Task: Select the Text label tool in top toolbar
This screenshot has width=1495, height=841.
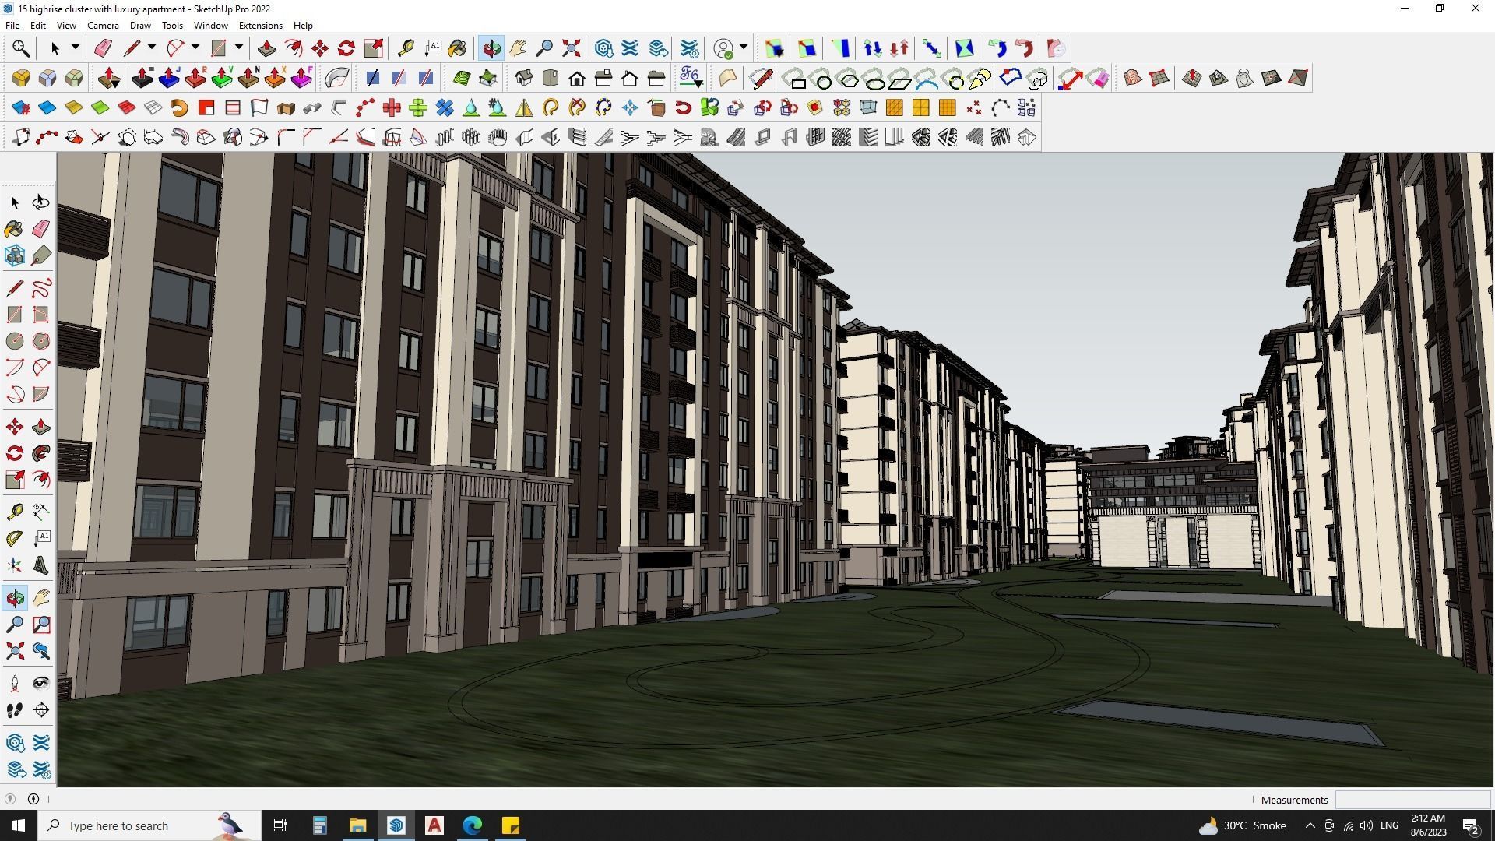Action: tap(433, 48)
